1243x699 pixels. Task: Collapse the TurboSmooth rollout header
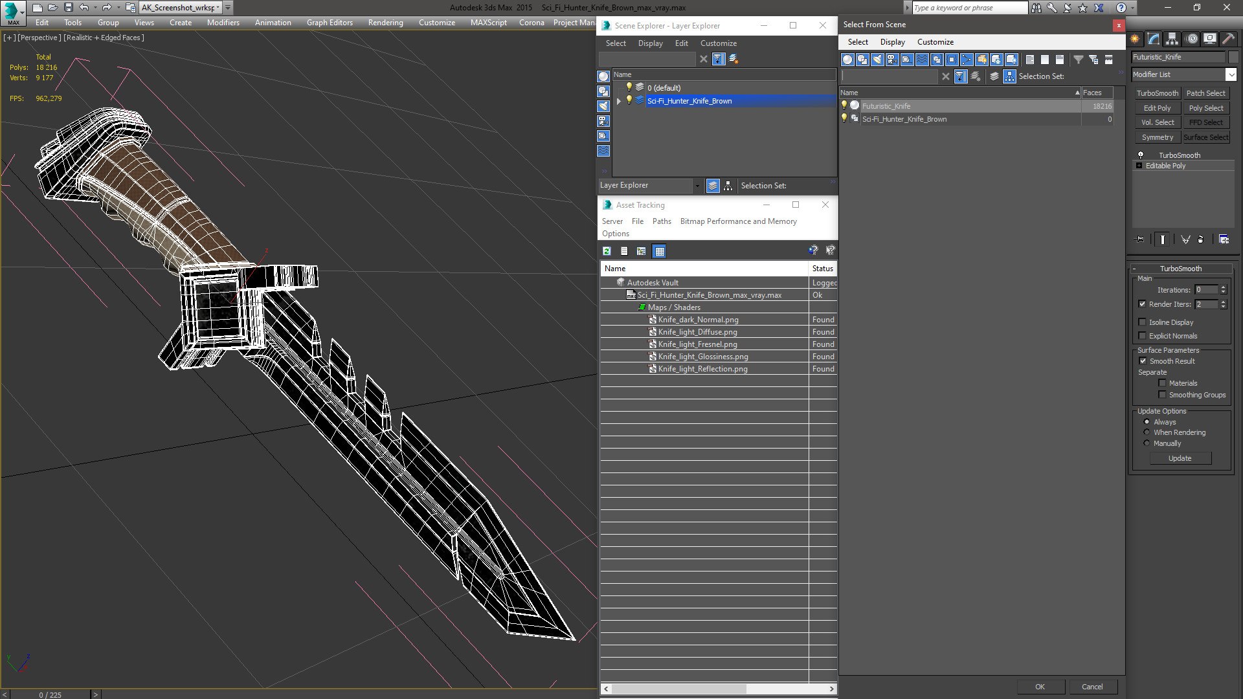tap(1180, 269)
